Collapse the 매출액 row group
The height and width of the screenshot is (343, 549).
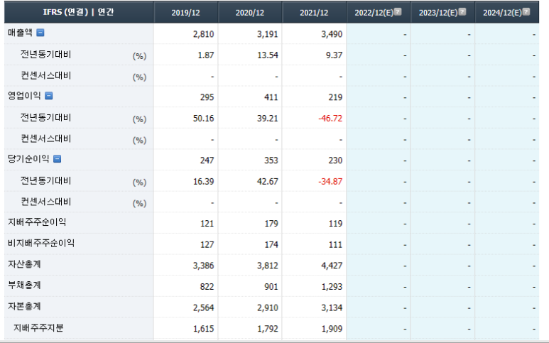40,33
